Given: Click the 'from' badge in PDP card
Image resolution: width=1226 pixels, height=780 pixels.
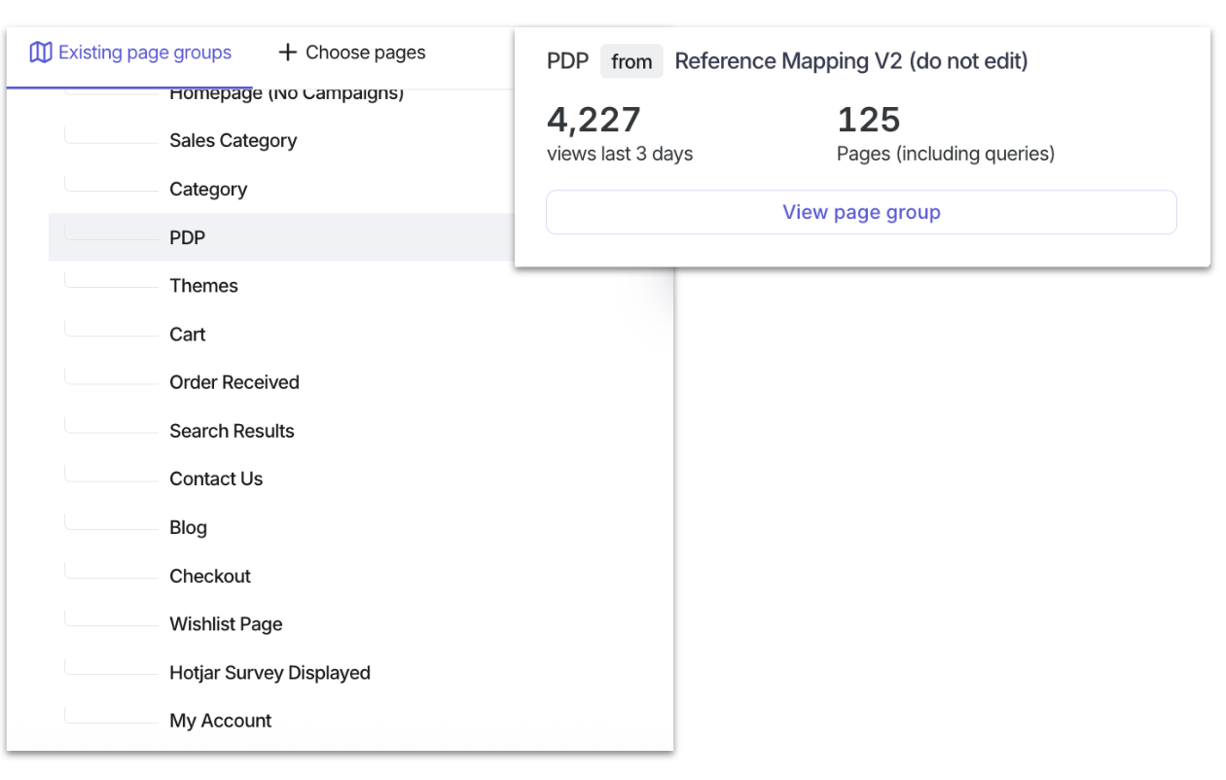Looking at the screenshot, I should coord(631,61).
